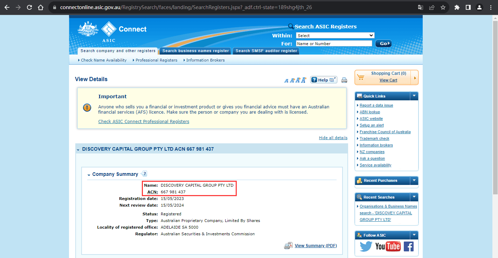This screenshot has height=258, width=498.
Task: Open Setup an alert link
Action: coord(372,125)
